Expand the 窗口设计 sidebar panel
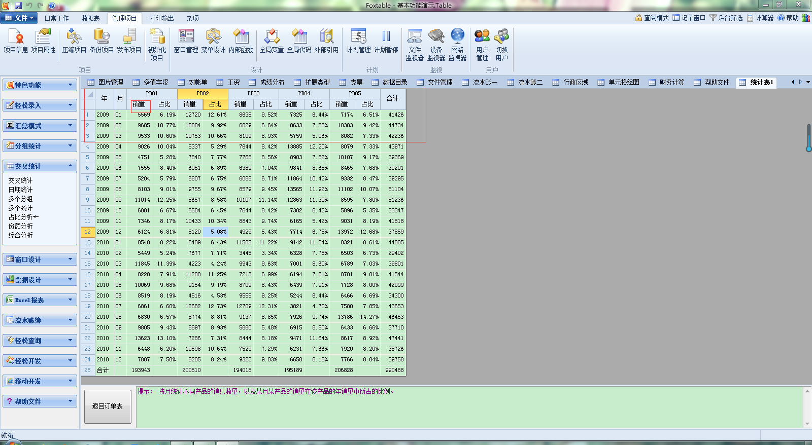Image resolution: width=812 pixels, height=445 pixels. click(x=40, y=259)
